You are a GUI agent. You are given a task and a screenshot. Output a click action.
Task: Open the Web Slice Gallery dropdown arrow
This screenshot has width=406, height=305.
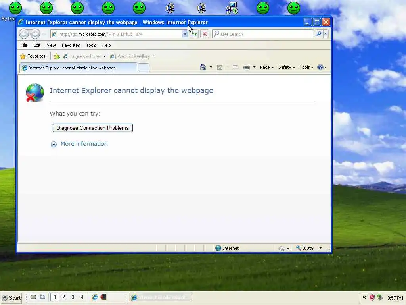tap(153, 56)
